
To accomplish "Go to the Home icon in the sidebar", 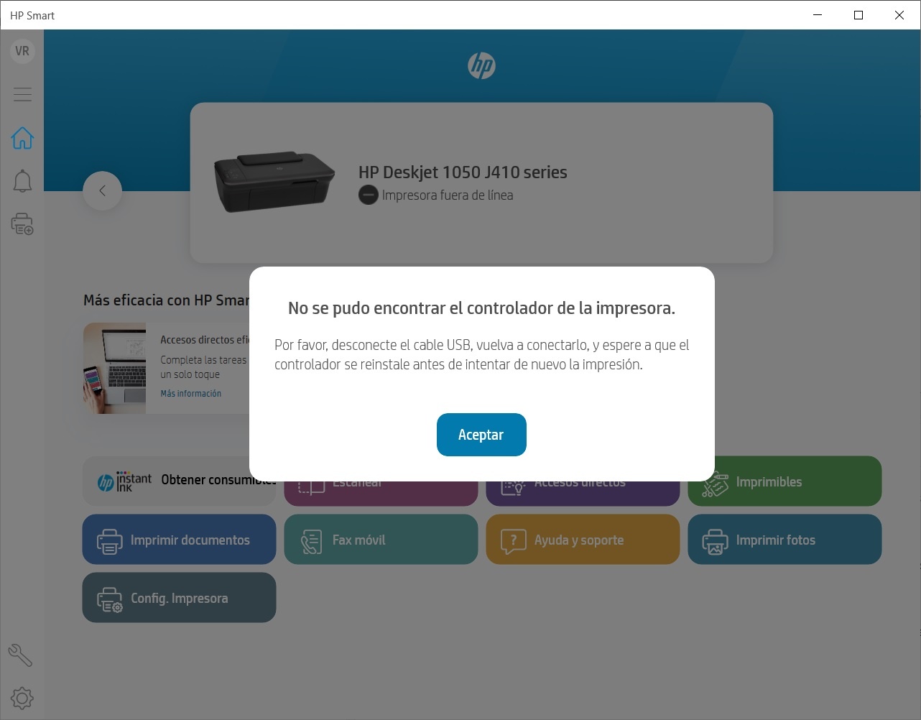I will [22, 137].
